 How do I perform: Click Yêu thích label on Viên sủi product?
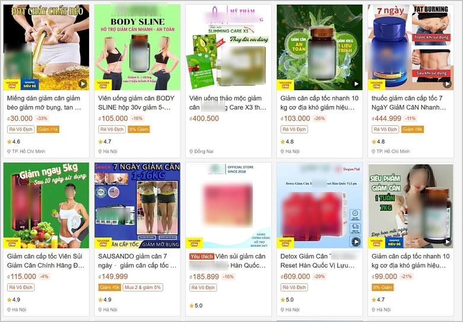coord(201,257)
